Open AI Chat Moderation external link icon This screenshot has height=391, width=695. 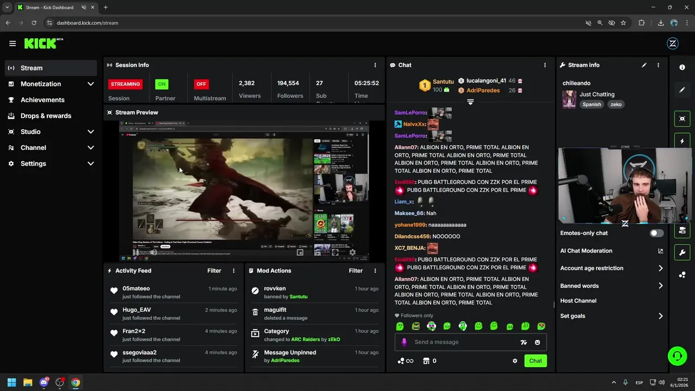(x=661, y=251)
